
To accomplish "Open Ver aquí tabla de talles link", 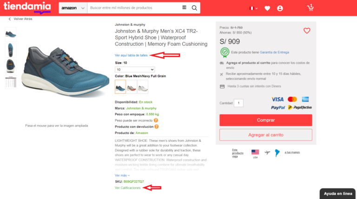I will point(131,55).
